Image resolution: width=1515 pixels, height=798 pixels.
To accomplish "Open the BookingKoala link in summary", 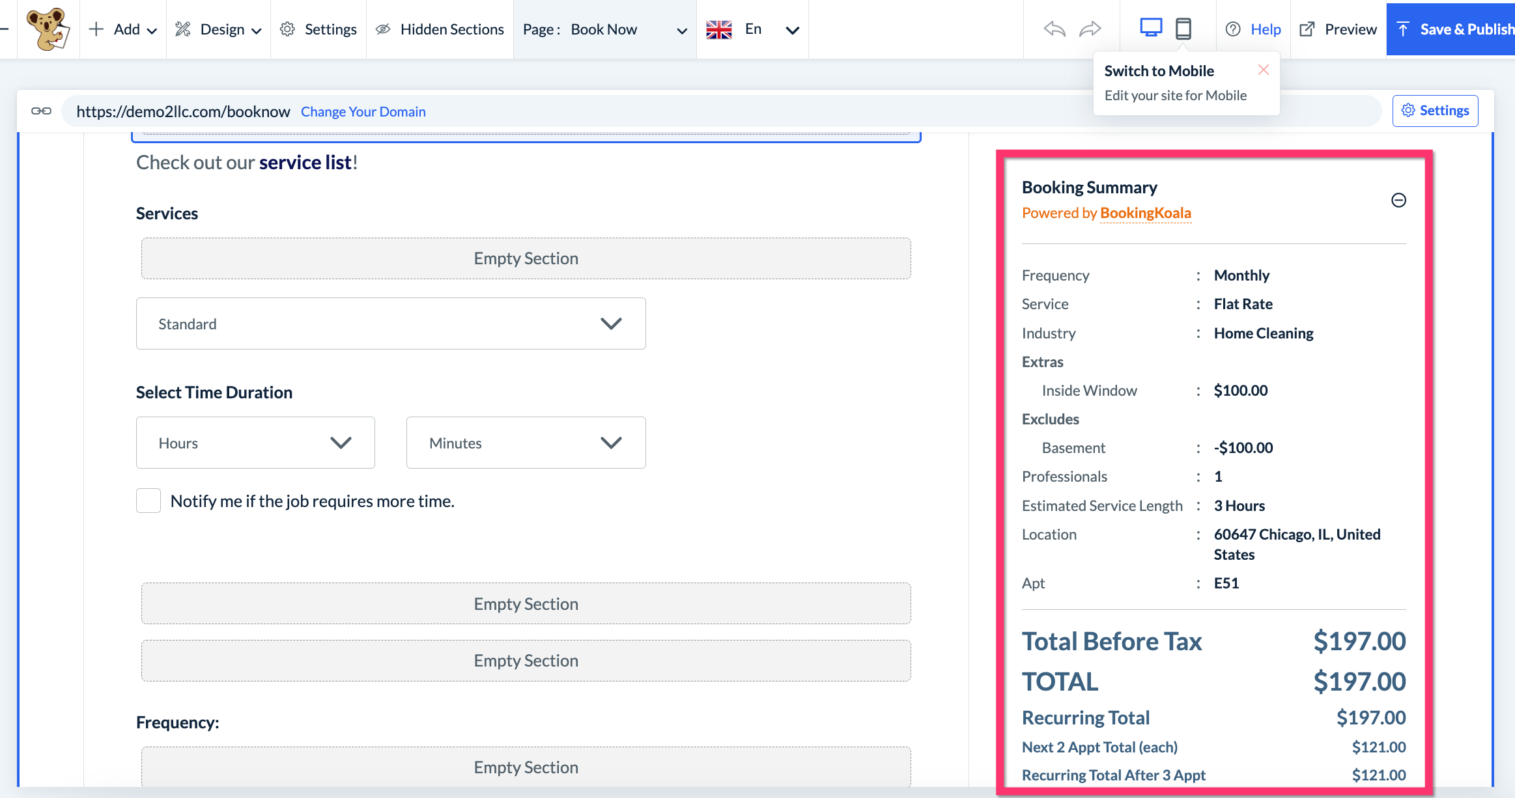I will (1145, 213).
